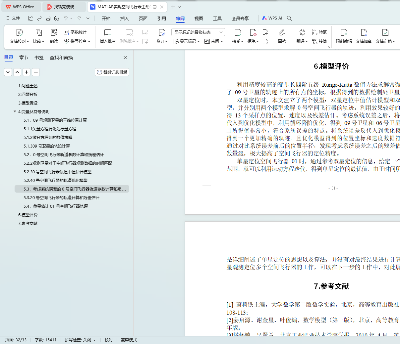
Task: Start 朗读 read aloud
Action: 54,36
